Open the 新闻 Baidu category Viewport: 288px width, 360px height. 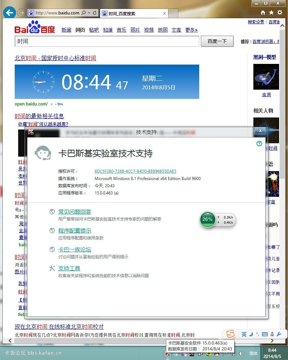66,30
